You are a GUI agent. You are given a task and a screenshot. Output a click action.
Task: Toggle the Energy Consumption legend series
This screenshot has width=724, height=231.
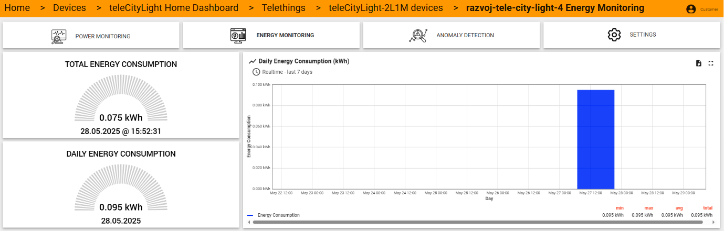coord(278,215)
